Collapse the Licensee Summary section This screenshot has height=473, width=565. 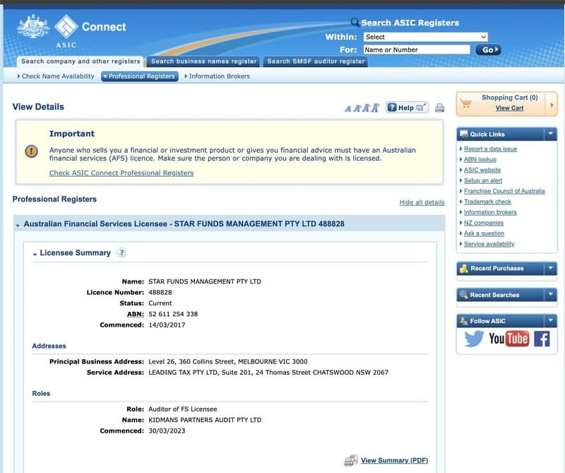point(35,255)
